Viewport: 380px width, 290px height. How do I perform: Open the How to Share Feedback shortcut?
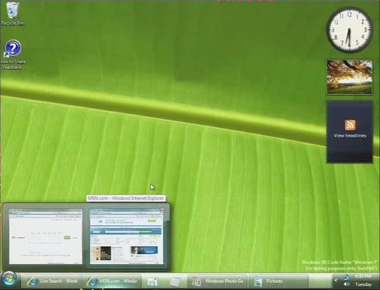coord(12,55)
